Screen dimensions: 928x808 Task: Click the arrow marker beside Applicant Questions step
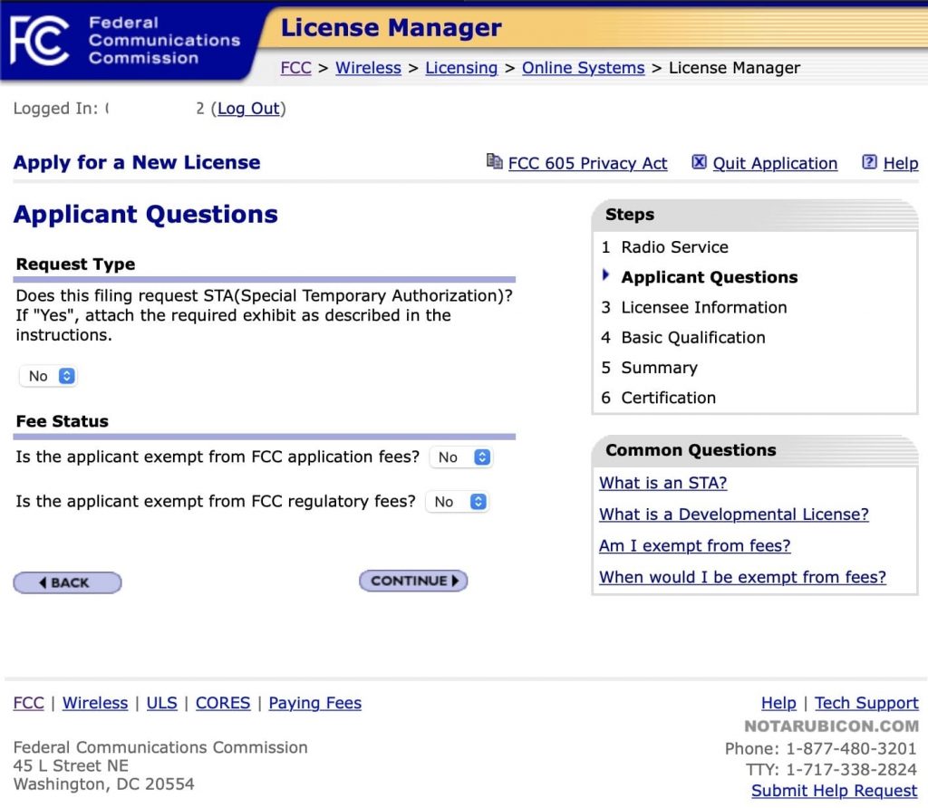pos(605,275)
